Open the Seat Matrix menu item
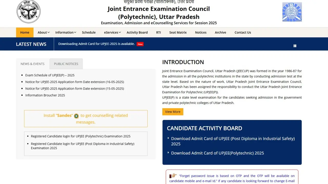Viewport: 328px width, 184px height. click(178, 32)
